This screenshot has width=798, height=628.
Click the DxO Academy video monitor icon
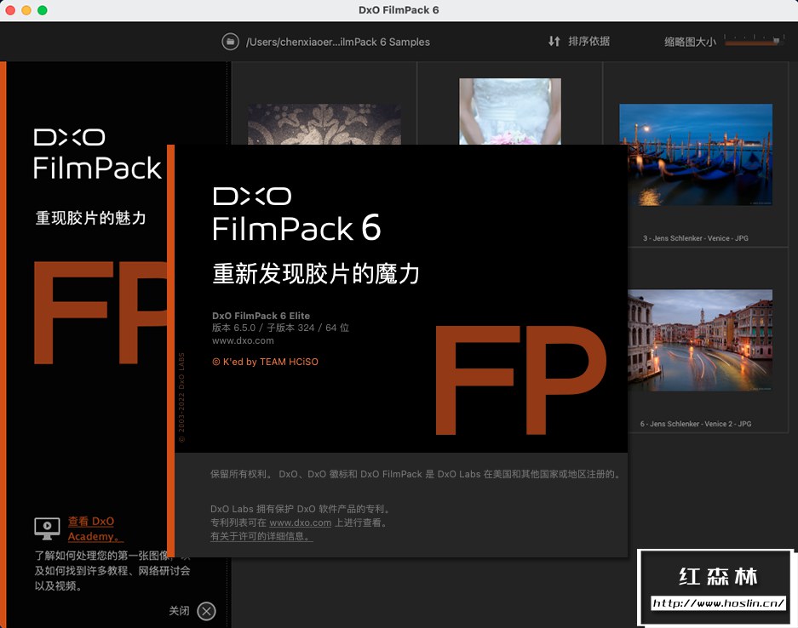47,528
